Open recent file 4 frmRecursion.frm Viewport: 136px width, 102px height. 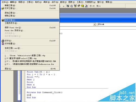click(30, 64)
